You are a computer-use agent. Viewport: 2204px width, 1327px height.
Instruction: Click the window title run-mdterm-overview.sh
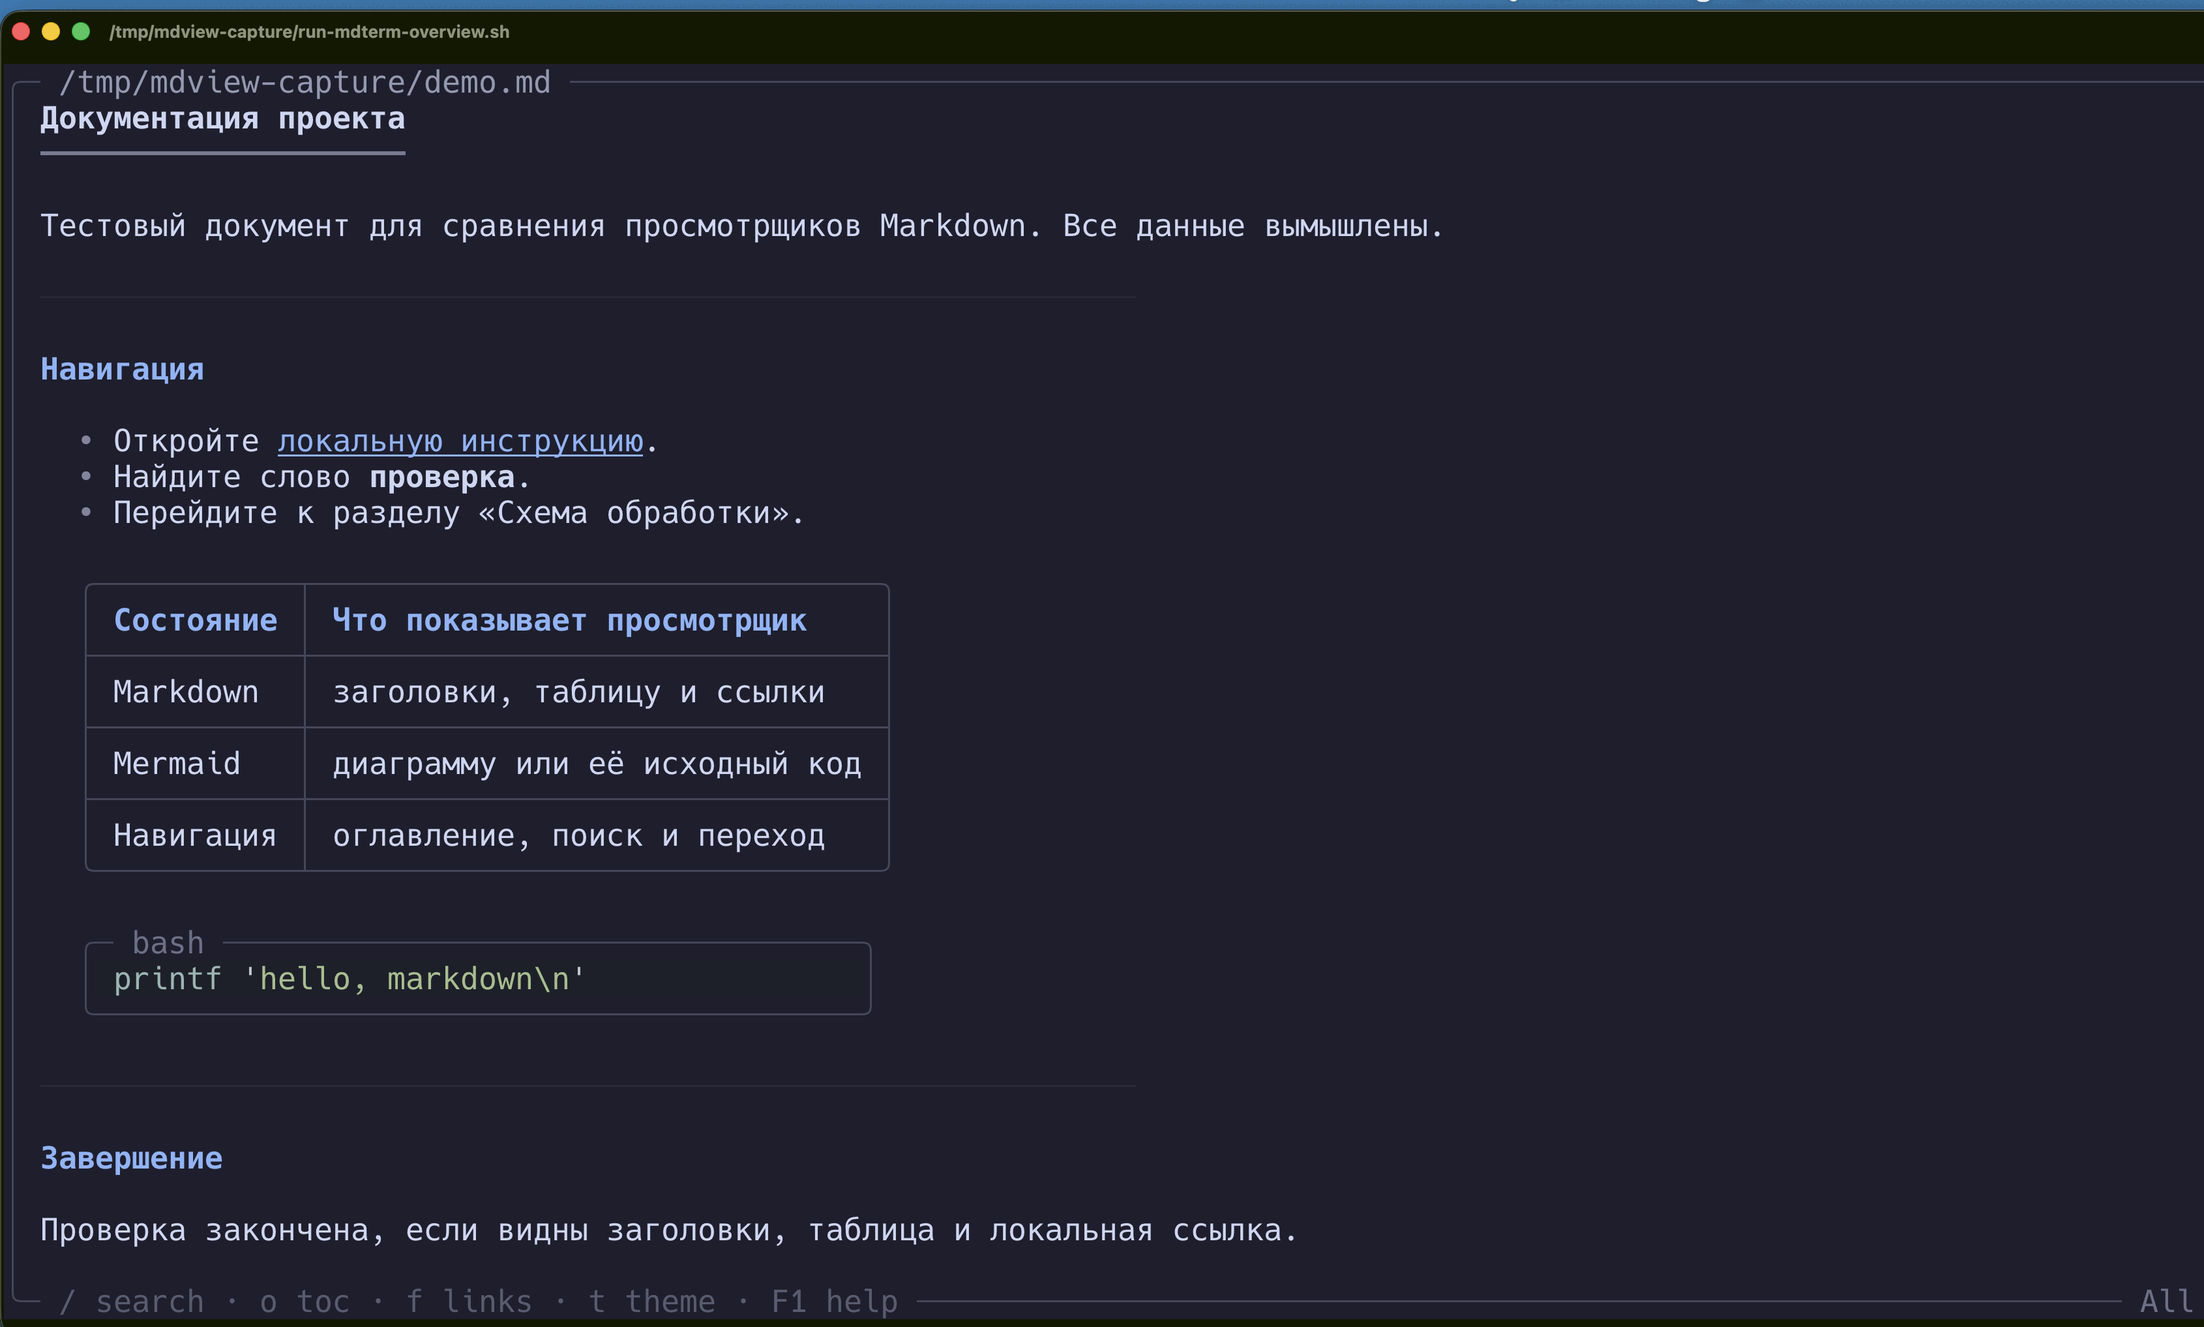309,31
